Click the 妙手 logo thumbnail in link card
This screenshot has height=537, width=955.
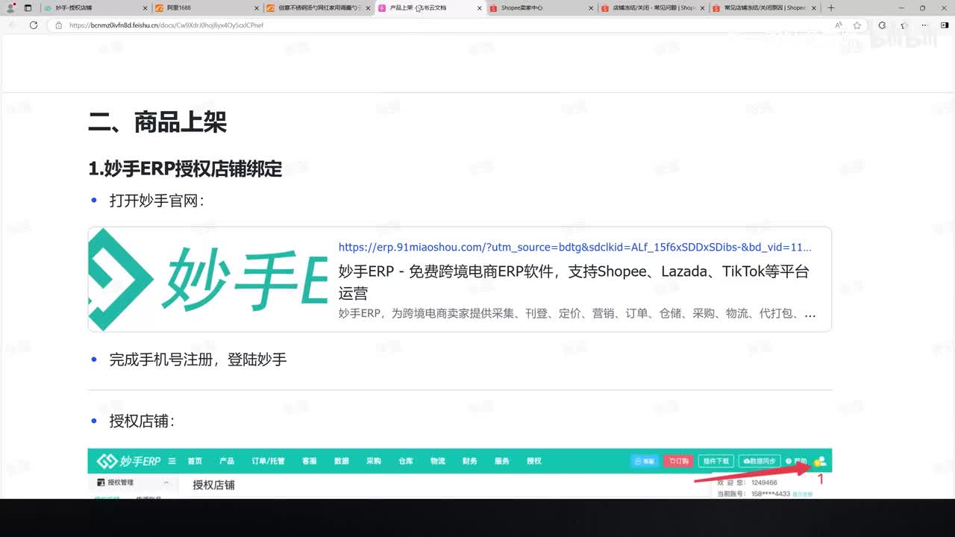[x=208, y=279]
